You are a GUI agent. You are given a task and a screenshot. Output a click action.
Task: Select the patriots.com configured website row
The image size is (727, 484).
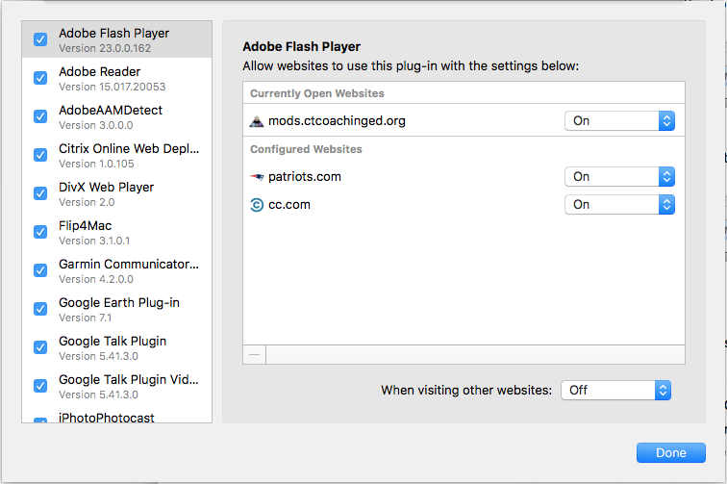[x=464, y=177]
